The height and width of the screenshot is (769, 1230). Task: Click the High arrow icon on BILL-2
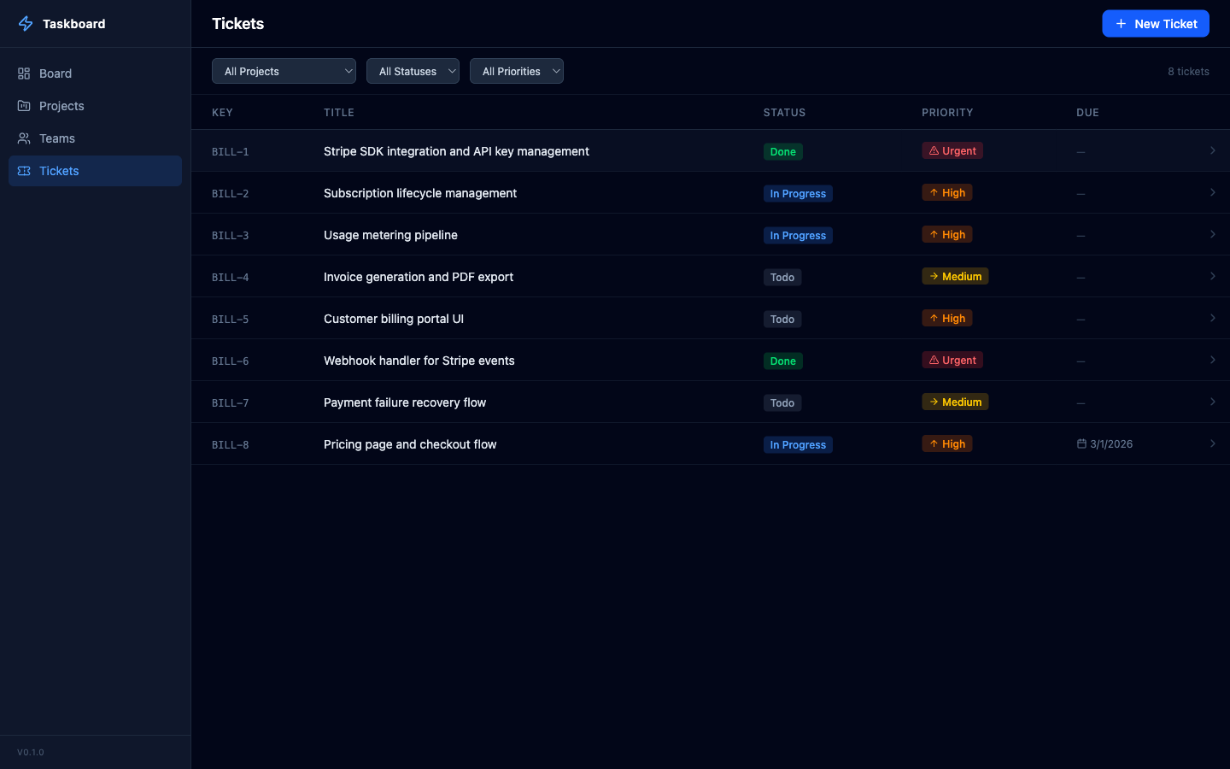click(x=934, y=192)
